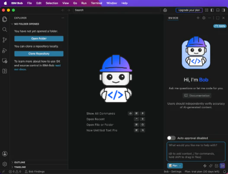
Task: Collapse the No Folder Opened section
Action: point(39,24)
